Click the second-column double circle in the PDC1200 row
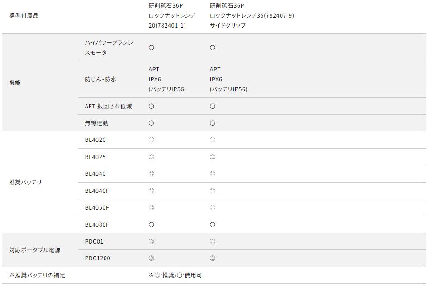428x286 pixels. pos(212,258)
